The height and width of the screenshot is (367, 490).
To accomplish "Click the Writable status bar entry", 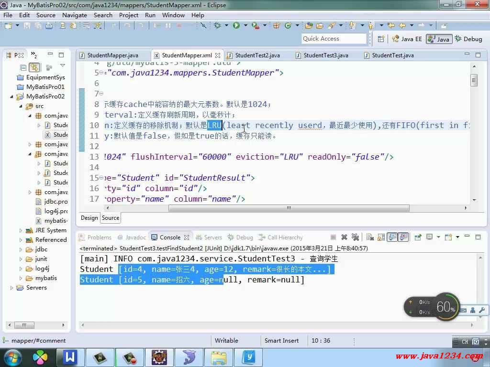I will (226, 341).
